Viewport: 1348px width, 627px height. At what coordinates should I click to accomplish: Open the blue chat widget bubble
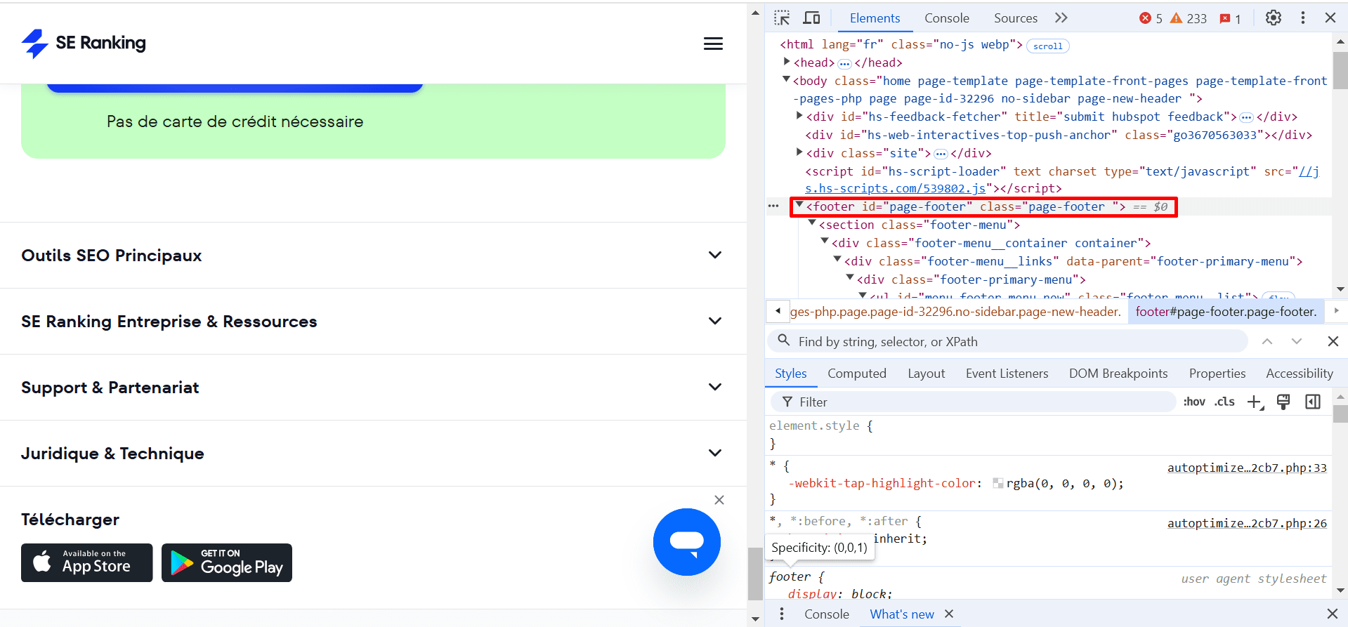686,542
